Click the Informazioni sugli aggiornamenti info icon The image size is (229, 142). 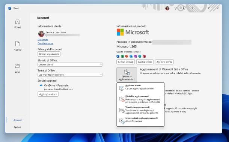122,121
